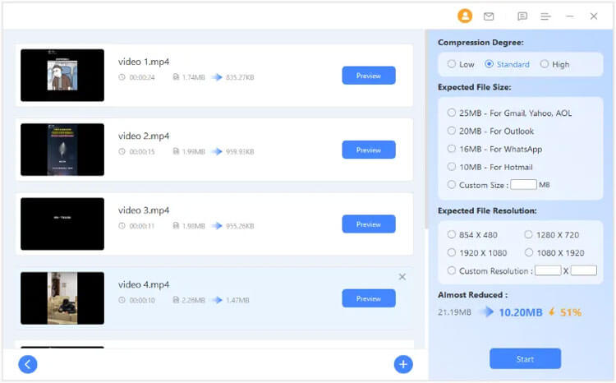Open the user account profile icon

[465, 16]
